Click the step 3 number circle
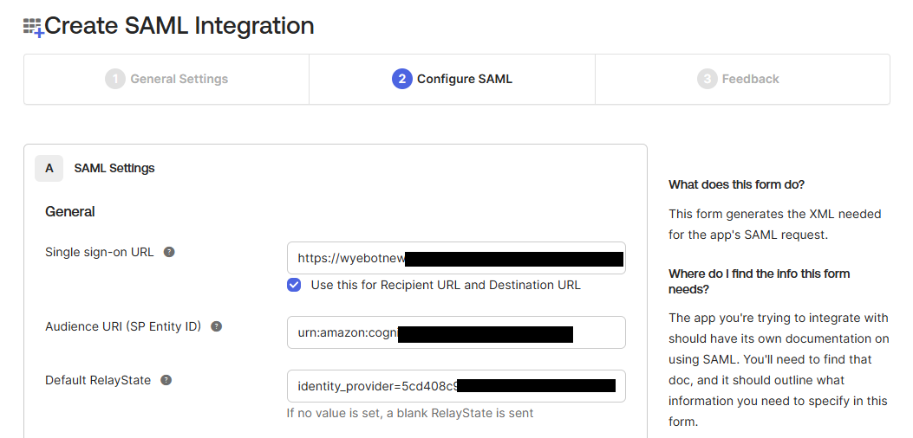The height and width of the screenshot is (438, 913). pyautogui.click(x=707, y=79)
